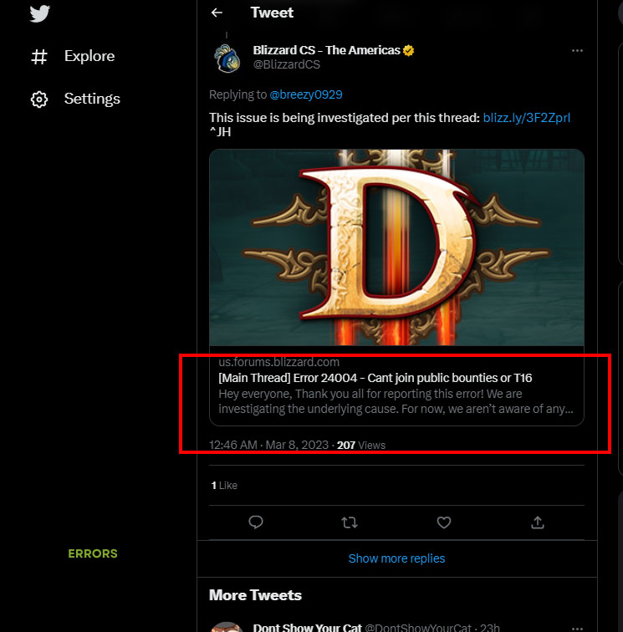Open the @breezy0929 mention link
The height and width of the screenshot is (632, 623).
(x=306, y=94)
